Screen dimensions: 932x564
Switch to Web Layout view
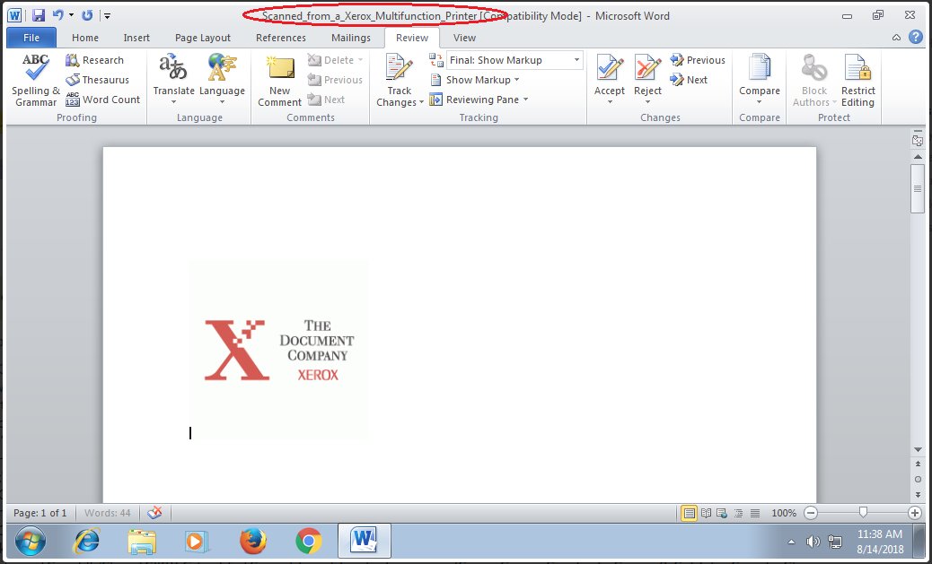click(x=722, y=513)
